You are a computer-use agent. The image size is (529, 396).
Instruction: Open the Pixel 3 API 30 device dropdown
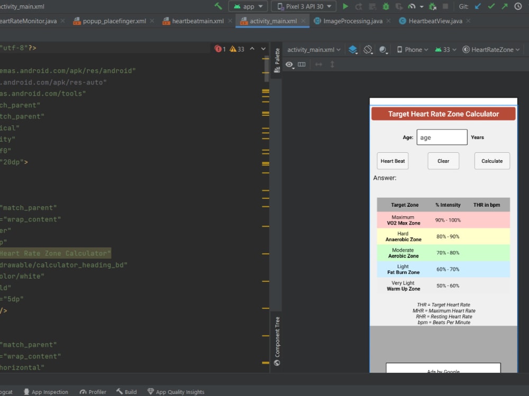pos(303,6)
